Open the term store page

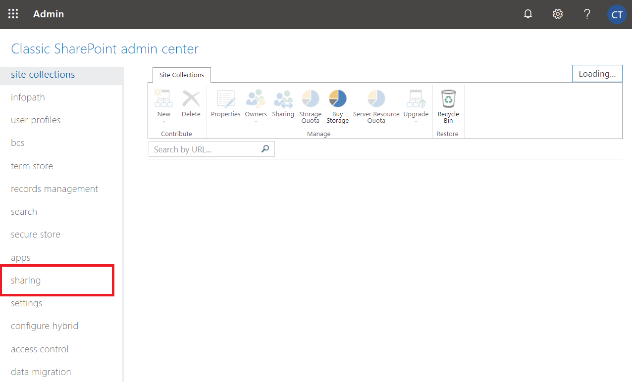[32, 166]
